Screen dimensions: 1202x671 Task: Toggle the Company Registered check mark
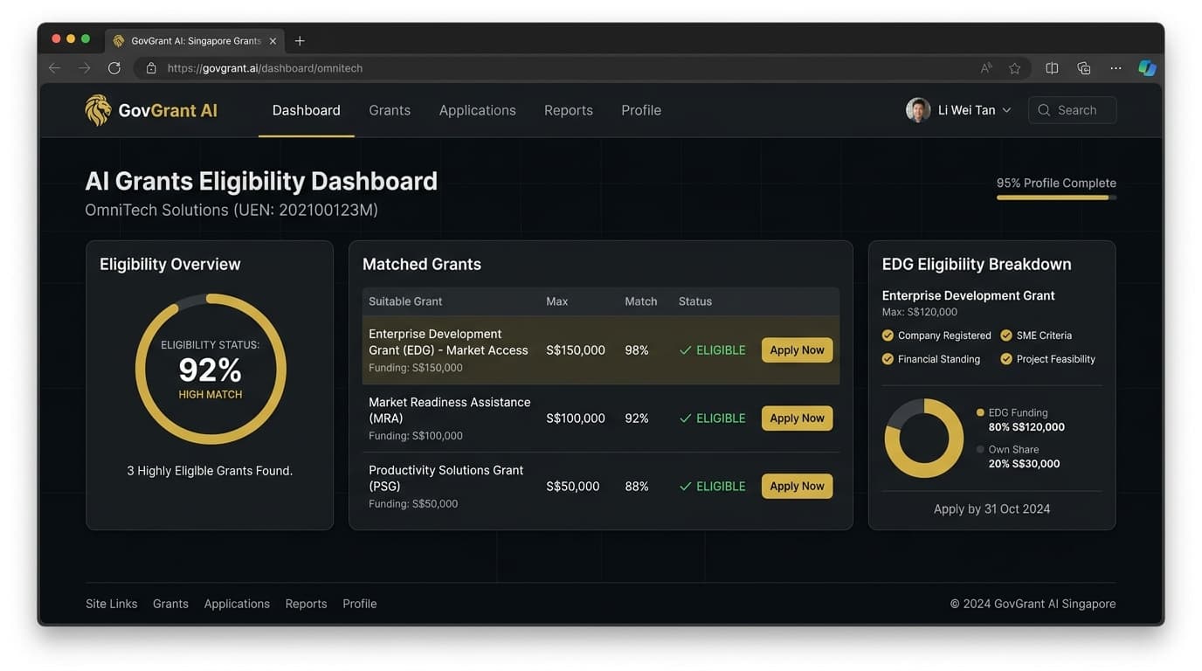click(888, 335)
